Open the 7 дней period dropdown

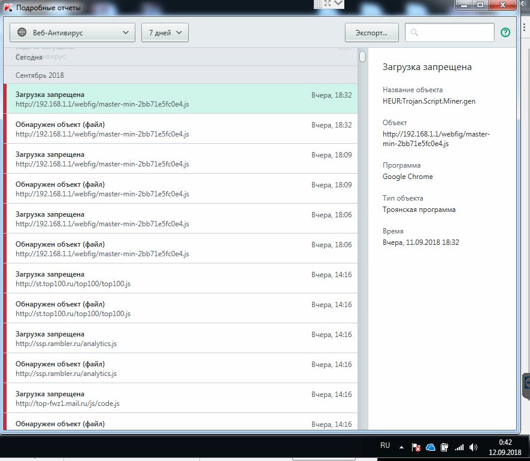coord(165,32)
